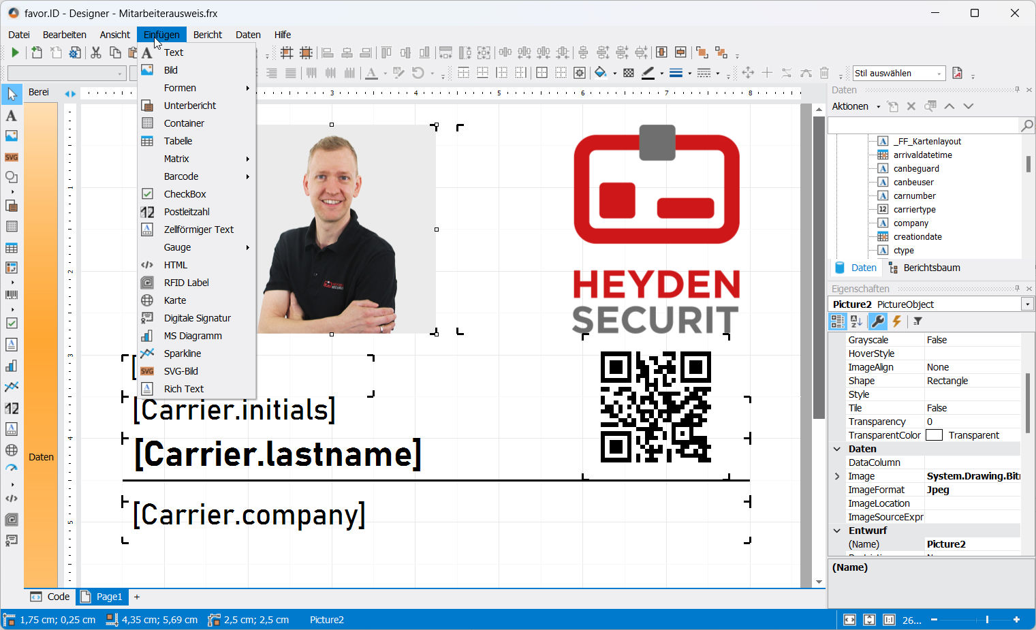Toggle the categorized view in the Eigenschaften panel

click(x=838, y=321)
